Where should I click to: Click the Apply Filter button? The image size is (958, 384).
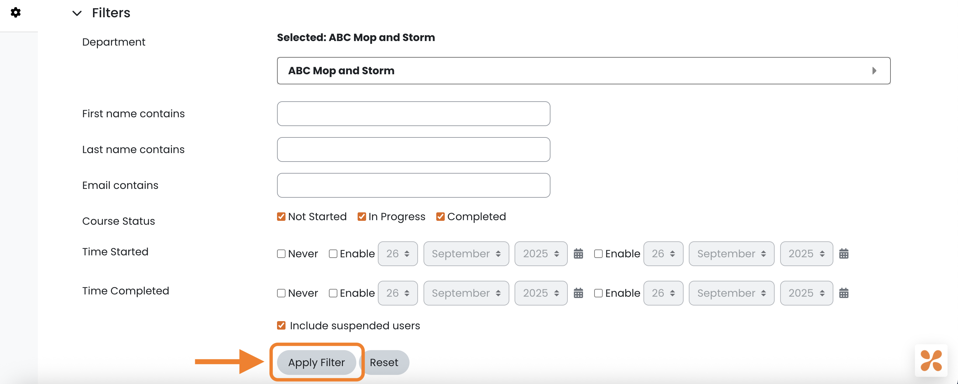click(317, 362)
